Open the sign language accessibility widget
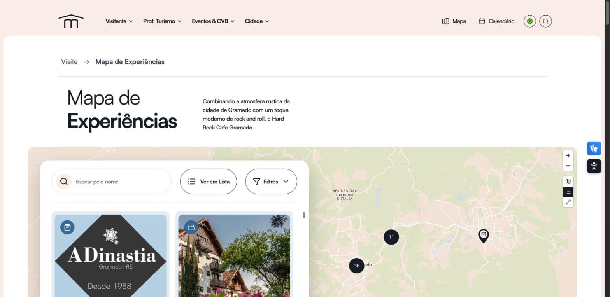 tap(594, 148)
